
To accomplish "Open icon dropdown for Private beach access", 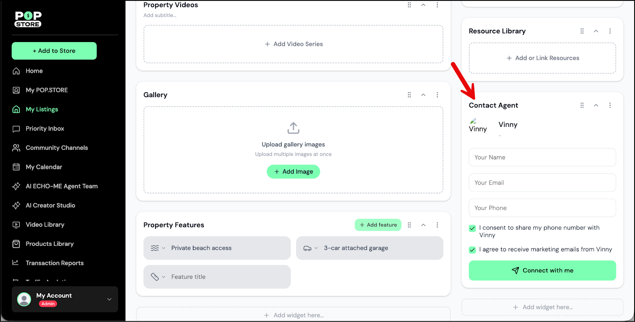I will point(158,248).
